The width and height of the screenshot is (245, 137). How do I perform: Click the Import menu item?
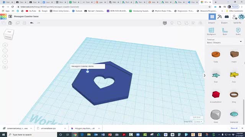[211, 23]
